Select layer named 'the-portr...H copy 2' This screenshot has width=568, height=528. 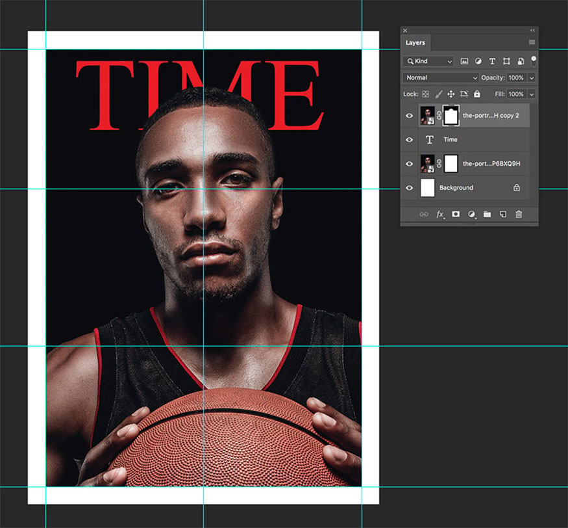coord(491,115)
